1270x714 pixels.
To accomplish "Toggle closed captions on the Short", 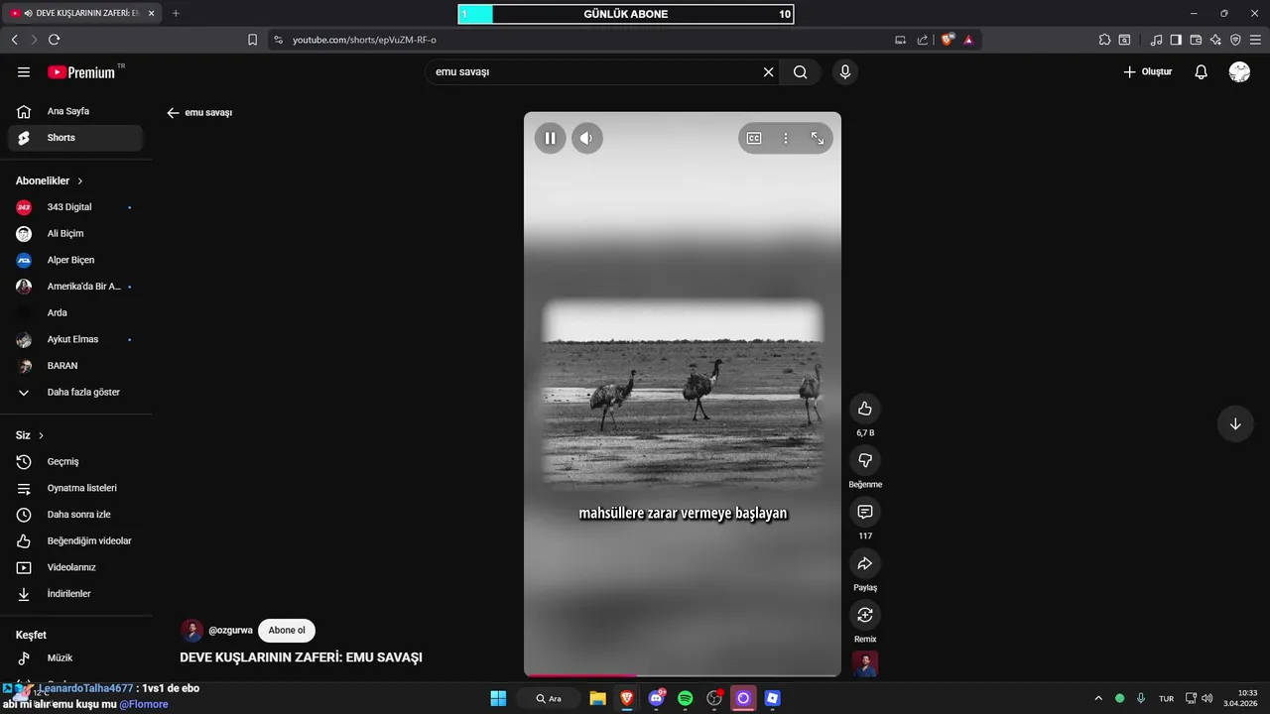I will click(x=754, y=138).
